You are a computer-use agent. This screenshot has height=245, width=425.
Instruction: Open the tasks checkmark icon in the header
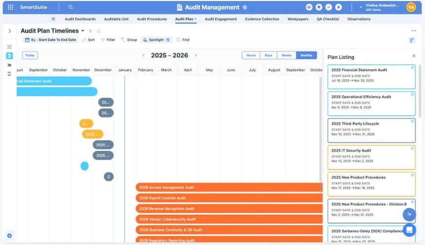click(329, 7)
